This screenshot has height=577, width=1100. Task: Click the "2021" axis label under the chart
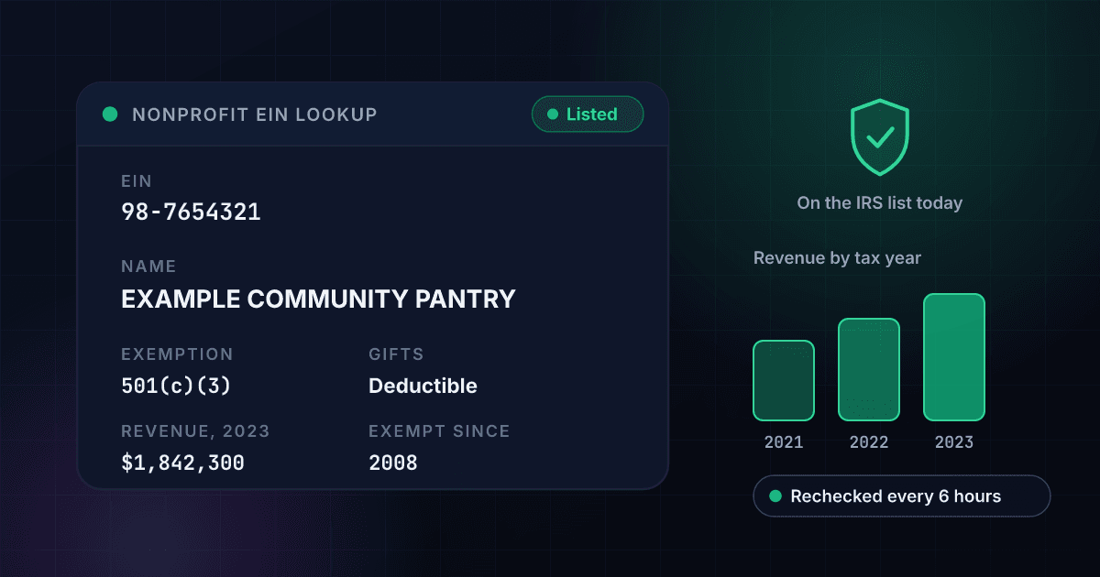tap(784, 442)
